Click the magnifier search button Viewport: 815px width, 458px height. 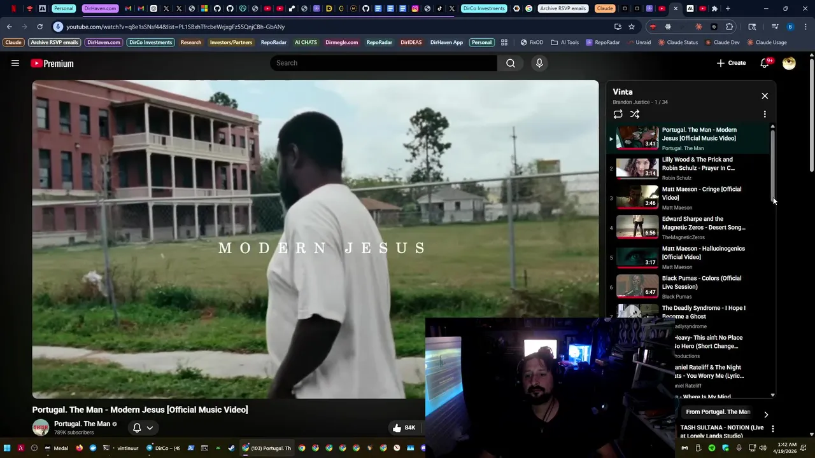pos(511,63)
